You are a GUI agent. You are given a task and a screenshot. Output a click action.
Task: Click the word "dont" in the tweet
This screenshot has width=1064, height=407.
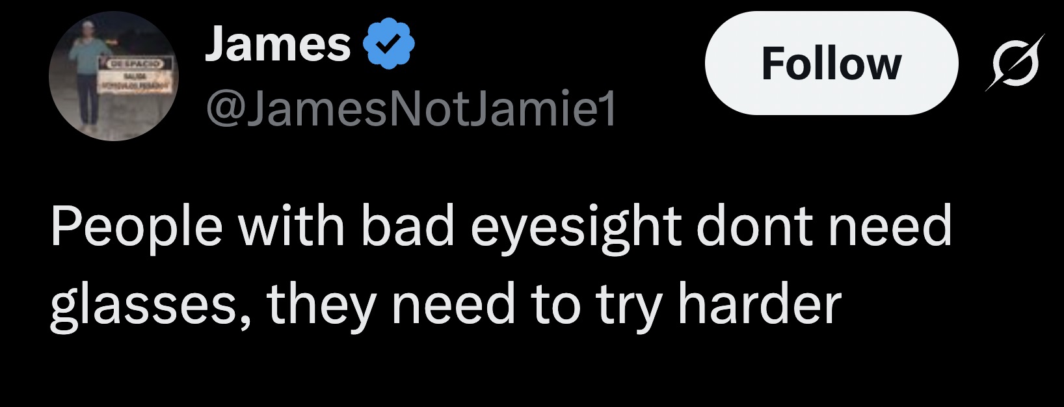(754, 228)
